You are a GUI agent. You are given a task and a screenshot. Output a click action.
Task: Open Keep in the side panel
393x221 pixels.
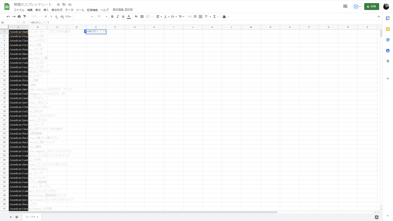tap(388, 29)
